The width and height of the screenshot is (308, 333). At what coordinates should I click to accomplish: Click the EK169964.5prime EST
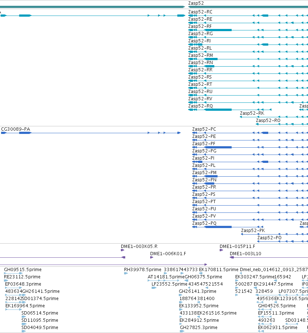[25, 305]
